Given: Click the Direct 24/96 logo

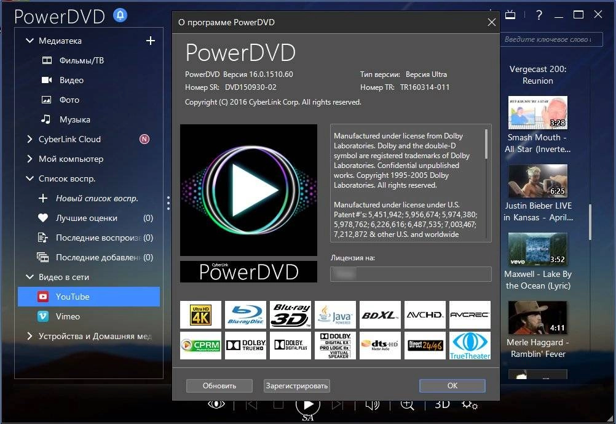Looking at the screenshot, I should 425,345.
